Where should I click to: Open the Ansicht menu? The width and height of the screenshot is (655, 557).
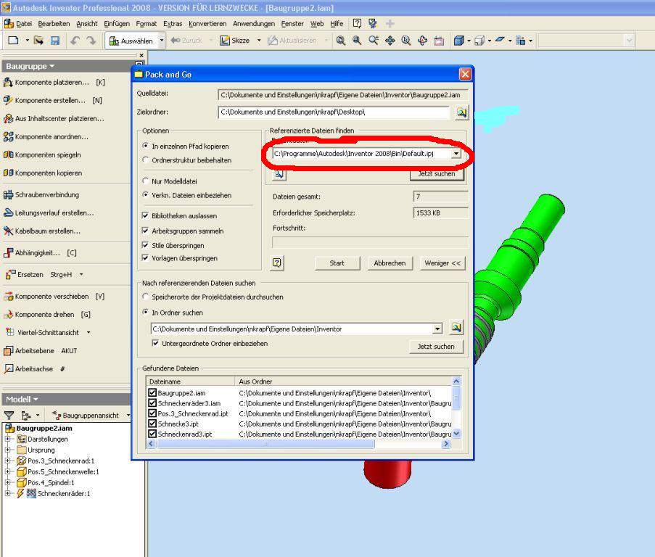87,24
